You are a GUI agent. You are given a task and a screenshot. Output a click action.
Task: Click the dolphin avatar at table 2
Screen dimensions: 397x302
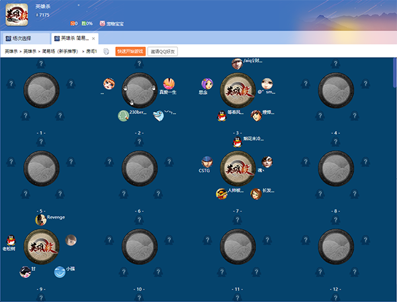click(x=159, y=116)
